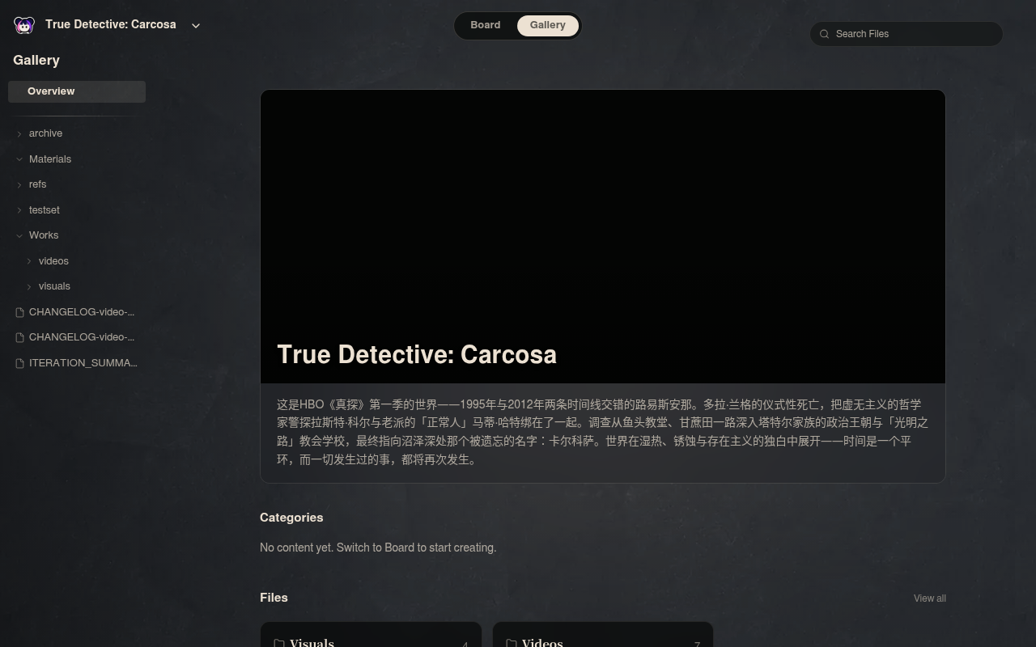This screenshot has width=1036, height=647.
Task: Switch to the Board view
Action: point(486,25)
